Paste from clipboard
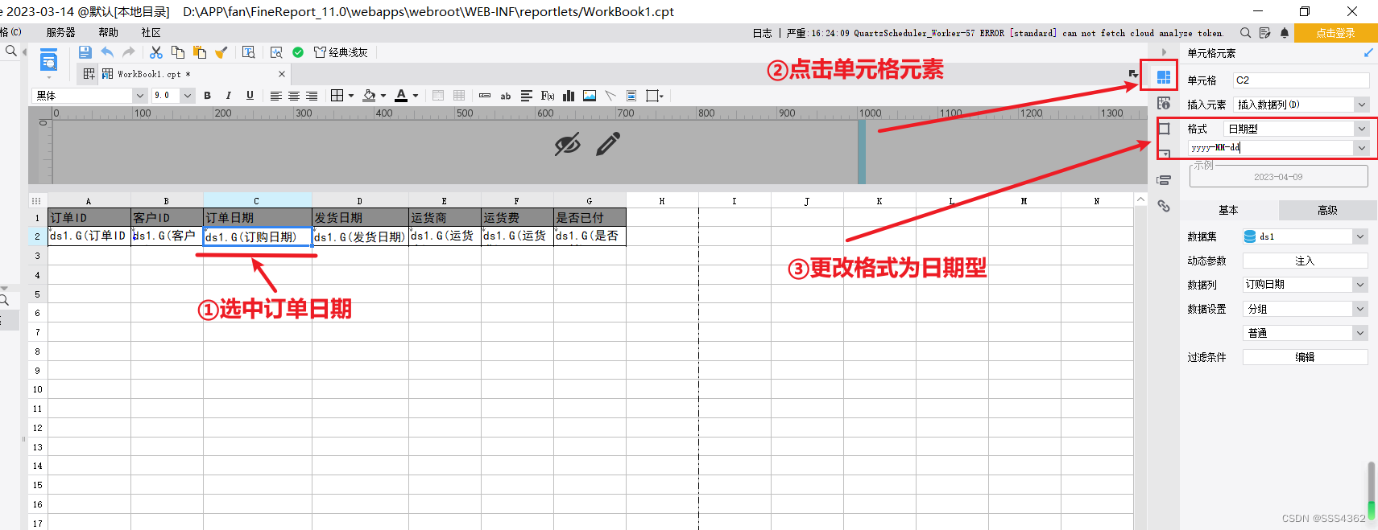This screenshot has width=1378, height=530. [199, 52]
